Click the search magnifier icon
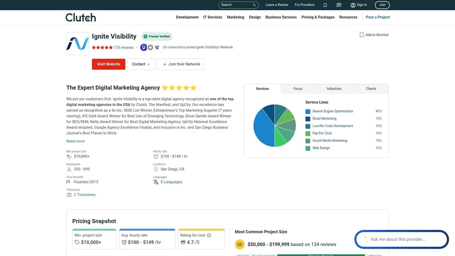 [x=254, y=5]
